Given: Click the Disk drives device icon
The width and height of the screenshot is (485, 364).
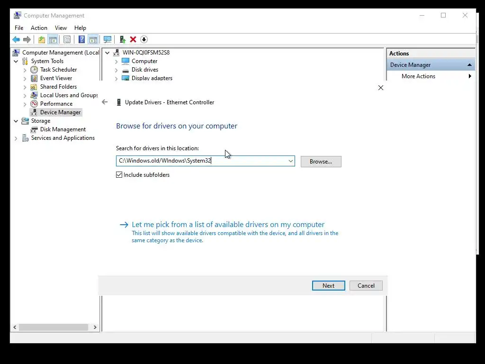Looking at the screenshot, I should coord(126,70).
